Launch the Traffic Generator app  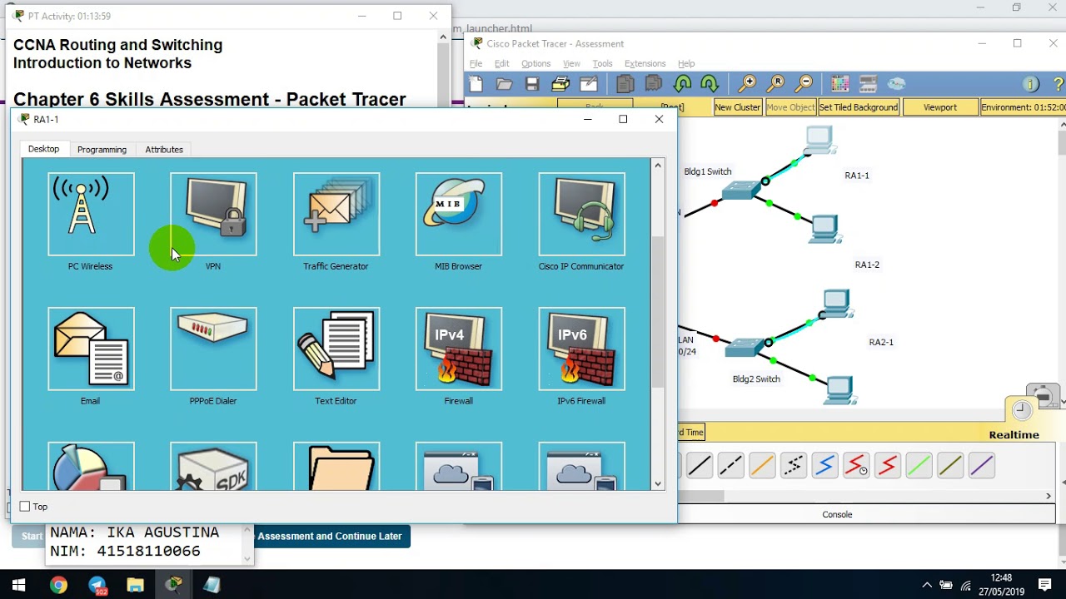[x=336, y=214]
